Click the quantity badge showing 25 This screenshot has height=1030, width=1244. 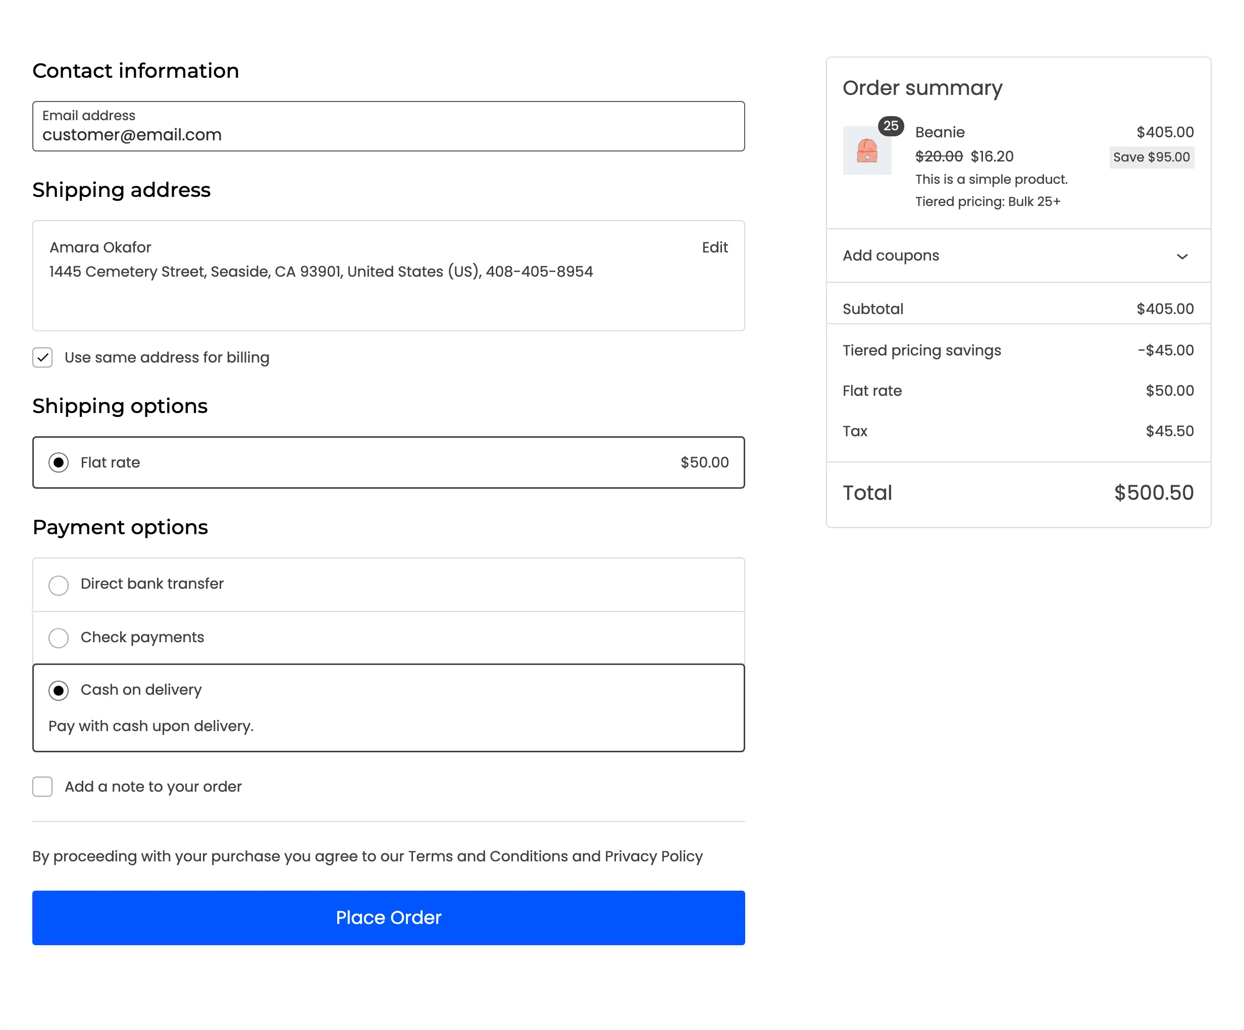[891, 126]
